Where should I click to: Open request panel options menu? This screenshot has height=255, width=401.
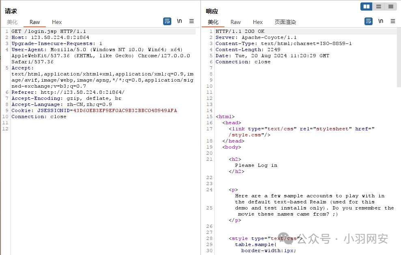click(192, 21)
